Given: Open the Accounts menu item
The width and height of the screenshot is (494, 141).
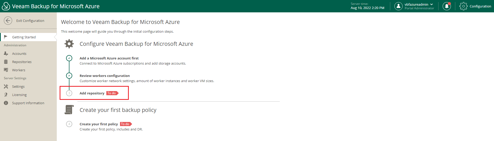Looking at the screenshot, I should 28,54.
